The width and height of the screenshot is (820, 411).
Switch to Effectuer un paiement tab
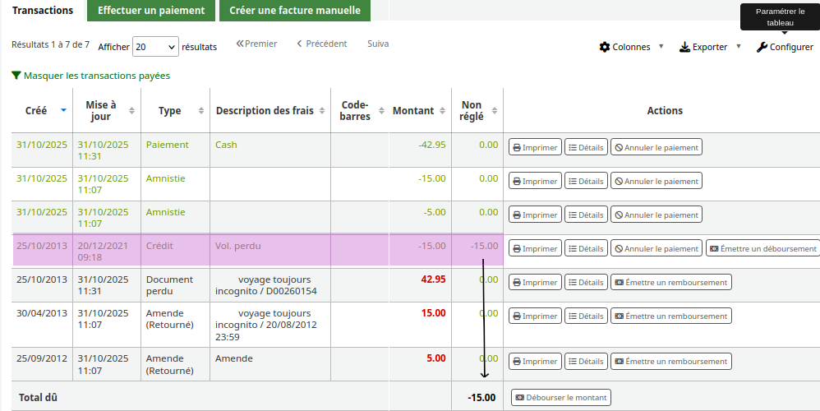click(x=151, y=11)
